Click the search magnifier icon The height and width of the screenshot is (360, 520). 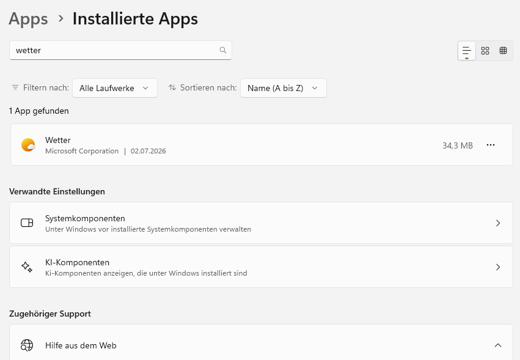[223, 50]
